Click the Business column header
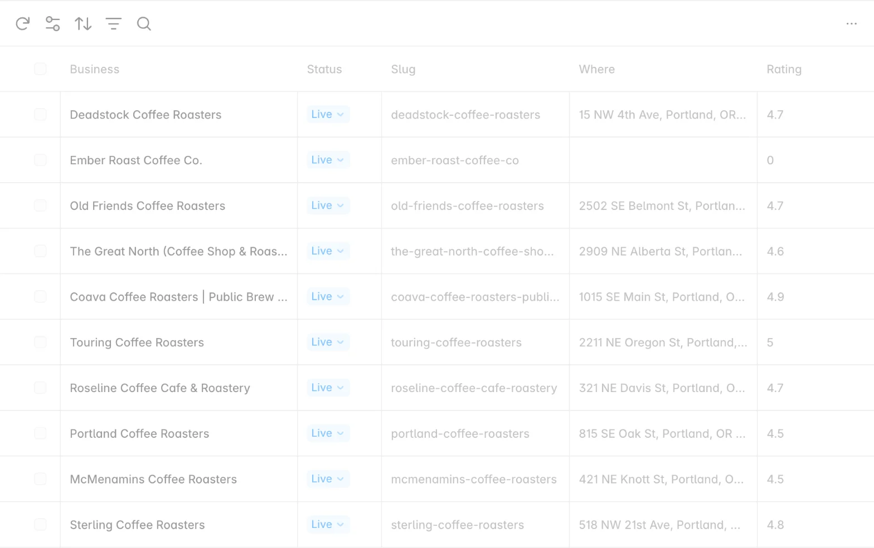This screenshot has height=548, width=874. (x=95, y=69)
